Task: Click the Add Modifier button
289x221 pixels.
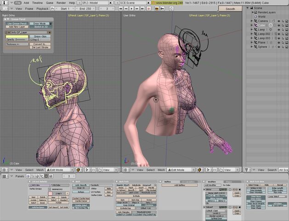Action: click(213, 185)
